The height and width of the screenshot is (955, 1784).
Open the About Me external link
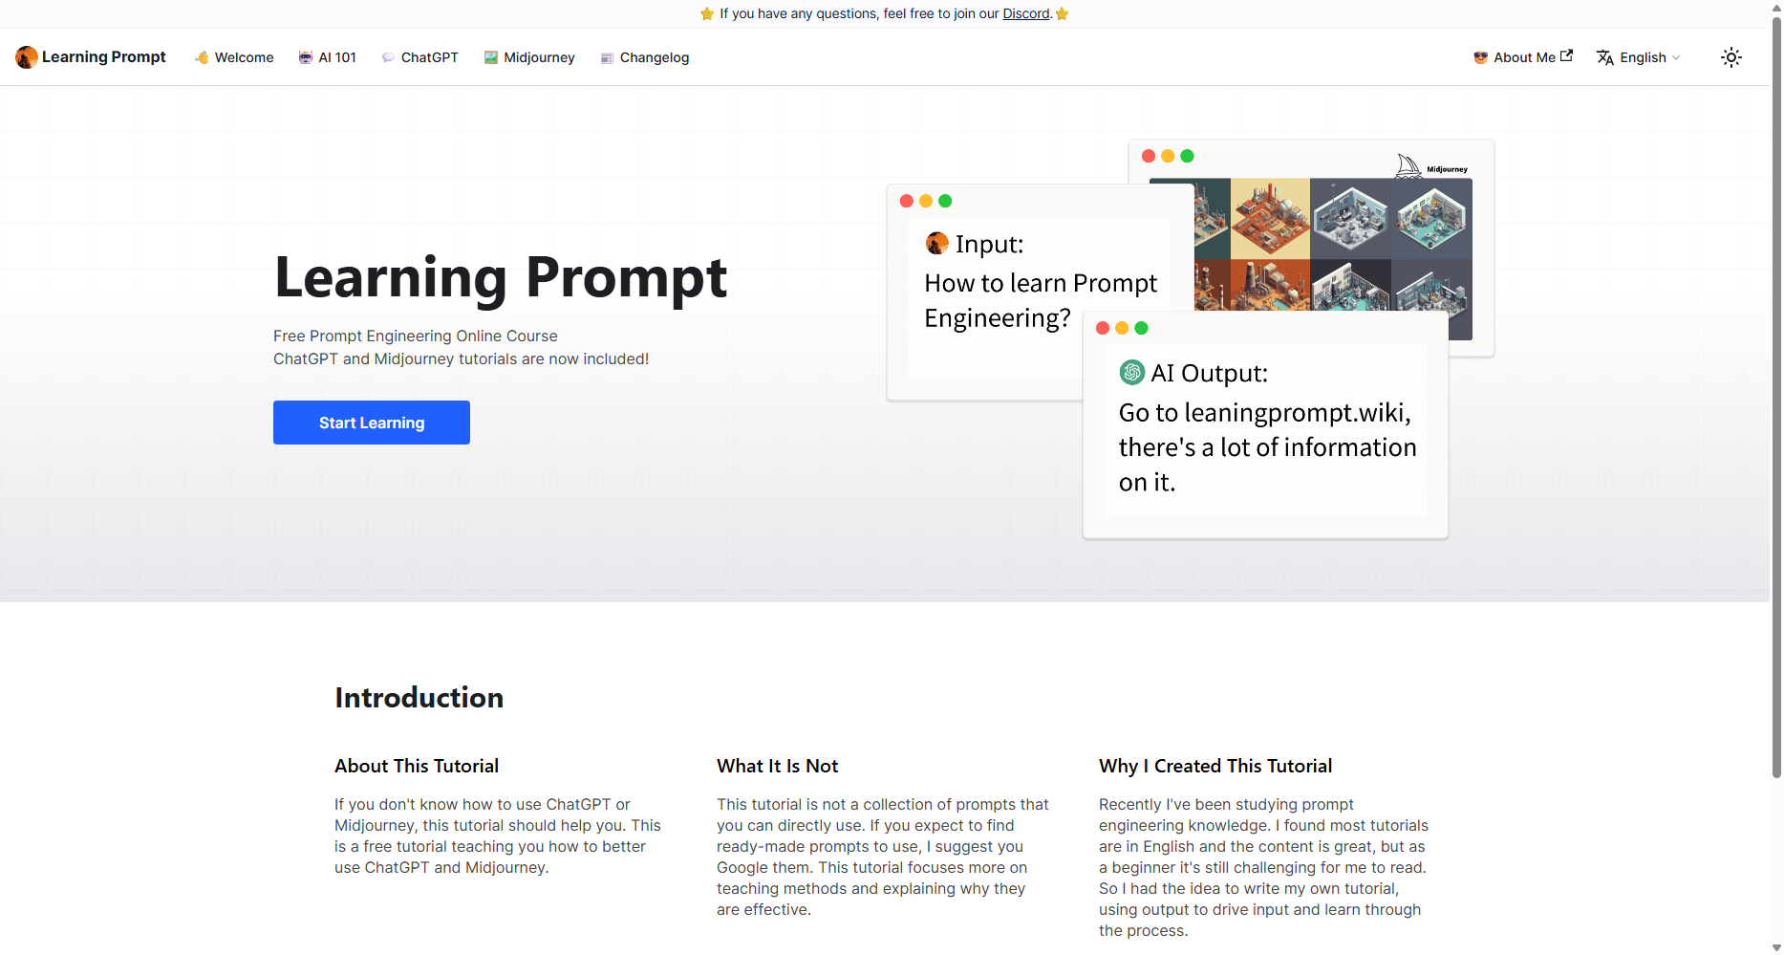1523,57
